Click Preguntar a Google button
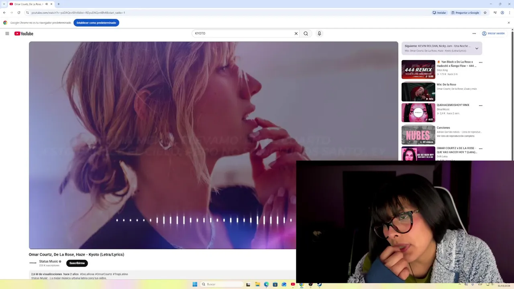Viewport: 514px width, 289px height. (x=465, y=13)
